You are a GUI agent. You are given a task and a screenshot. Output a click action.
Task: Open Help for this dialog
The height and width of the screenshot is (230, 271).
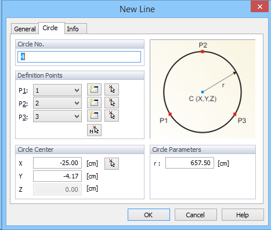pyautogui.click(x=243, y=215)
